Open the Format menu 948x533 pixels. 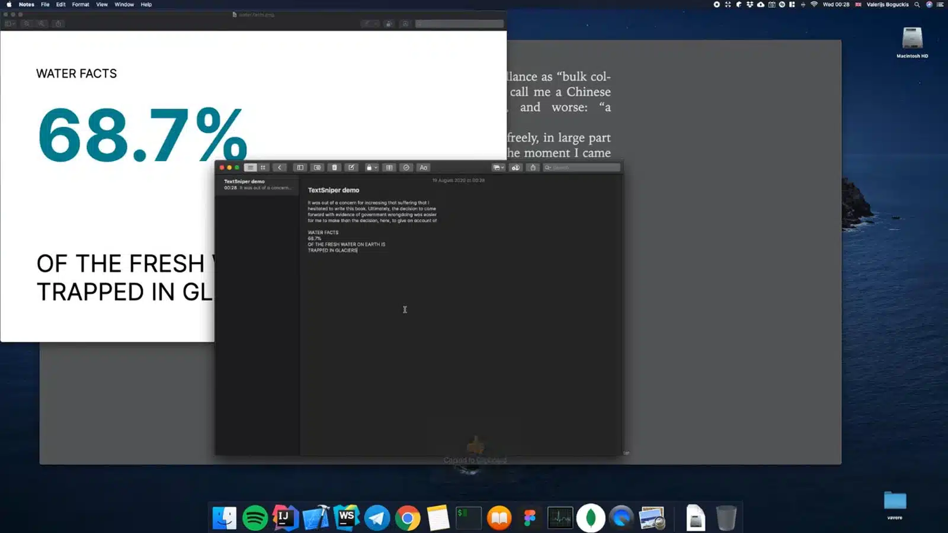(80, 4)
